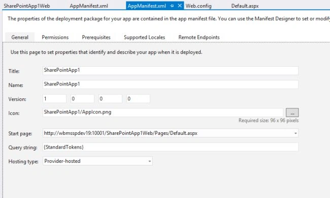
Task: Click the Query string label
Action: [x=23, y=148]
